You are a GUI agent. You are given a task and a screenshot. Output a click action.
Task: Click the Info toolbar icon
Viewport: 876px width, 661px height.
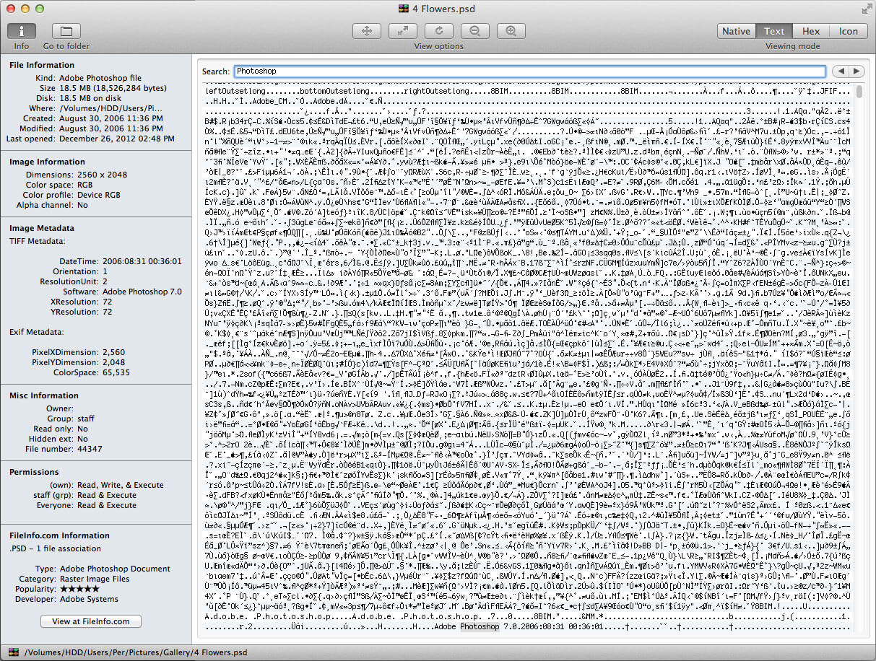22,31
